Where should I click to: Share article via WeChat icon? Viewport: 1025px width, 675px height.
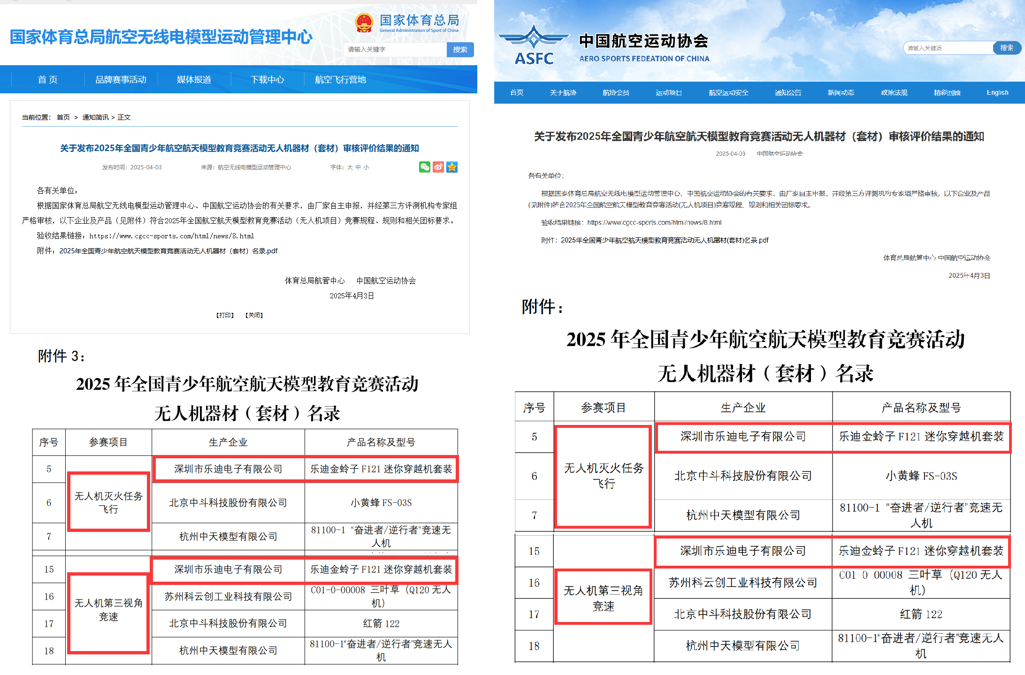click(424, 167)
